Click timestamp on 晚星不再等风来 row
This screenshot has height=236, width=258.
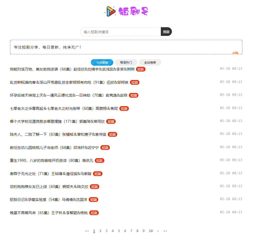coord(231,212)
